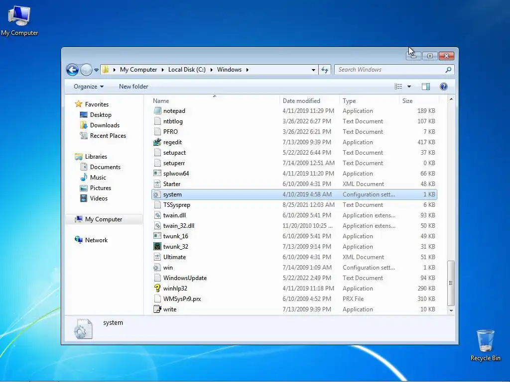Click the Local Disk (C:) breadcrumb
The image size is (510, 382).
point(187,70)
